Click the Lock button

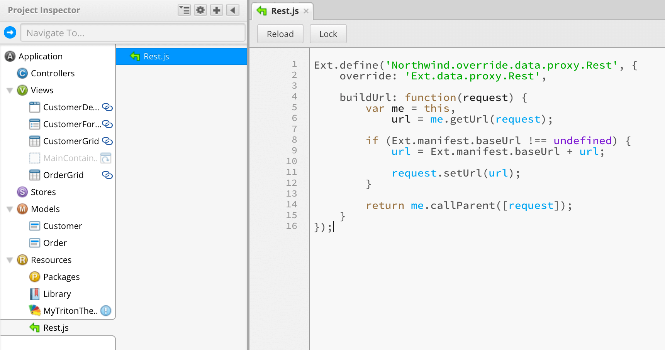pyautogui.click(x=328, y=34)
